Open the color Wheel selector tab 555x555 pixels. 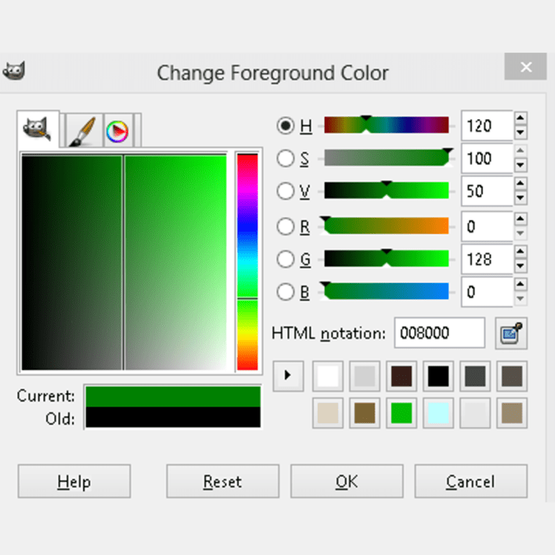[x=119, y=130]
